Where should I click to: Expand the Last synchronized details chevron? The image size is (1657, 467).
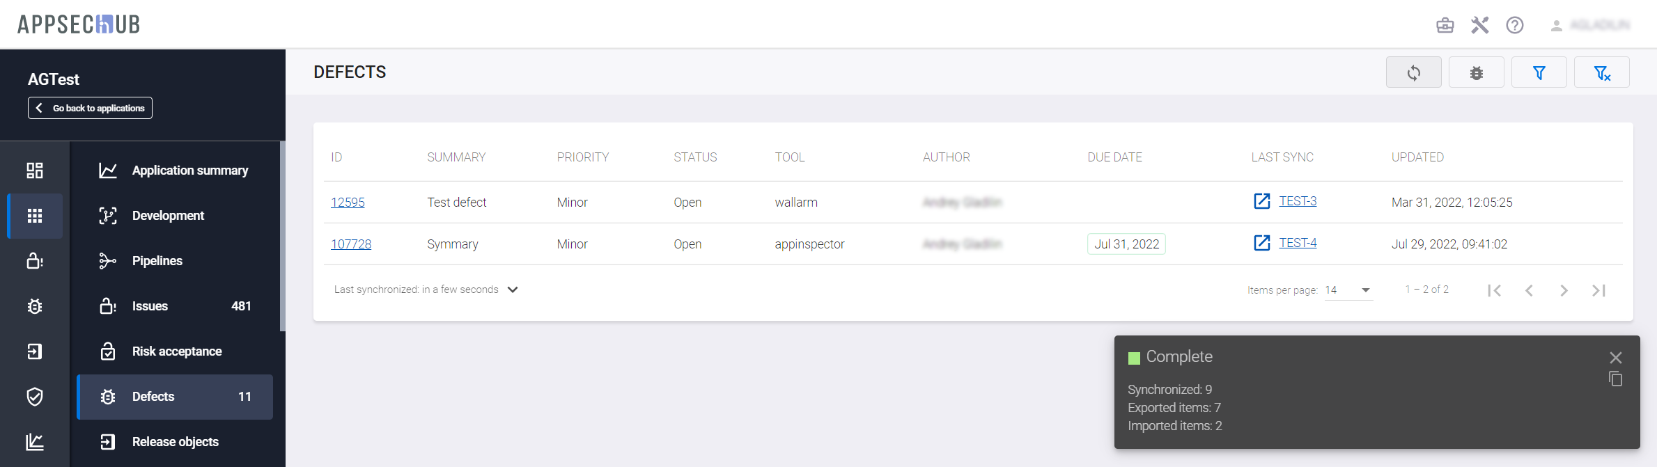coord(513,290)
